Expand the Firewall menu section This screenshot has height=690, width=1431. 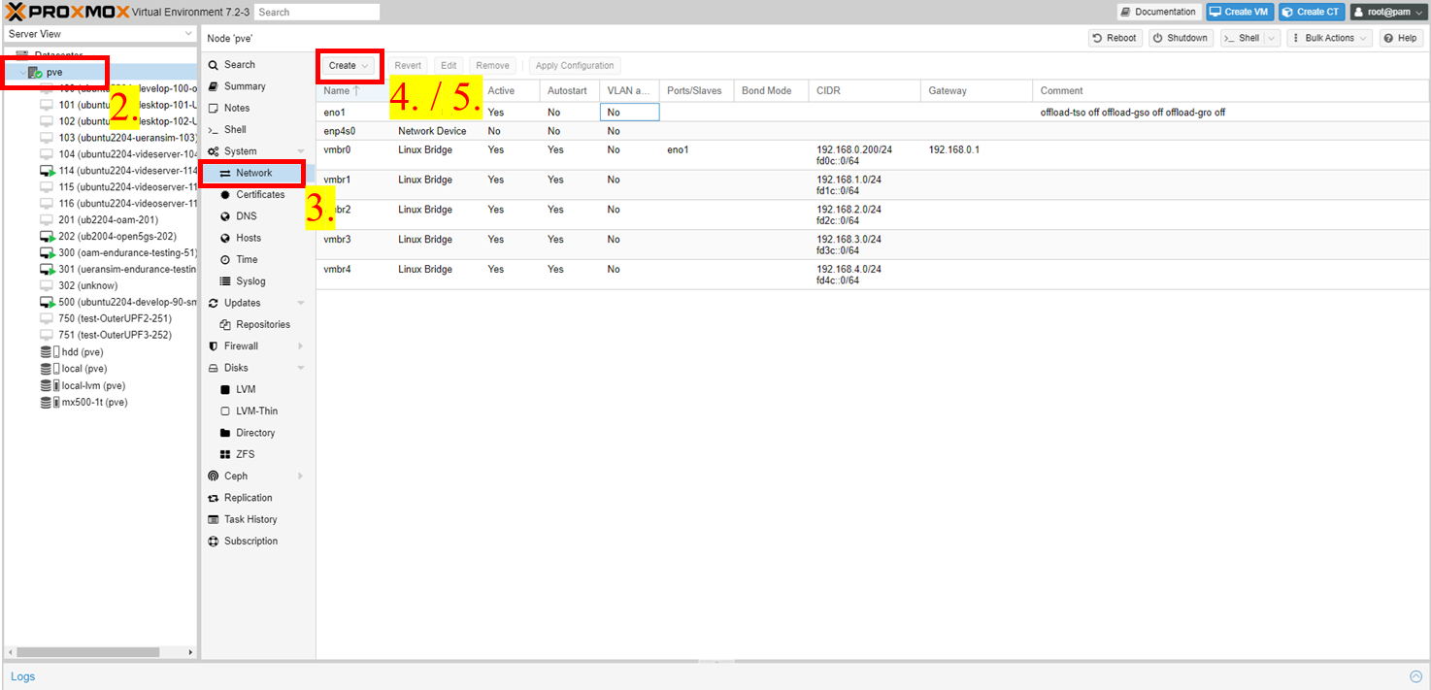click(301, 346)
